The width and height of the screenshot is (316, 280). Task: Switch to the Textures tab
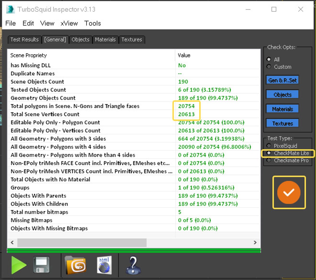coord(132,40)
